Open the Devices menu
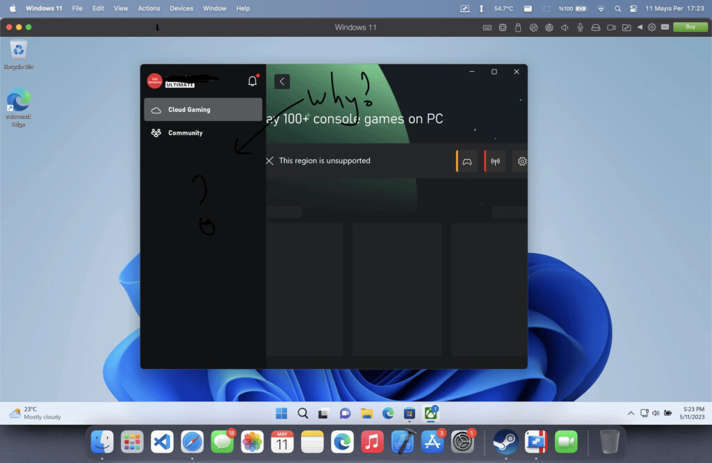712x463 pixels. (x=181, y=8)
